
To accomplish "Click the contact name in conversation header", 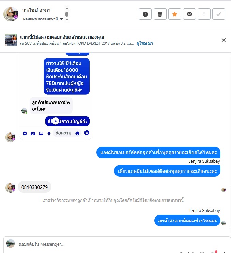I will pos(36,10).
